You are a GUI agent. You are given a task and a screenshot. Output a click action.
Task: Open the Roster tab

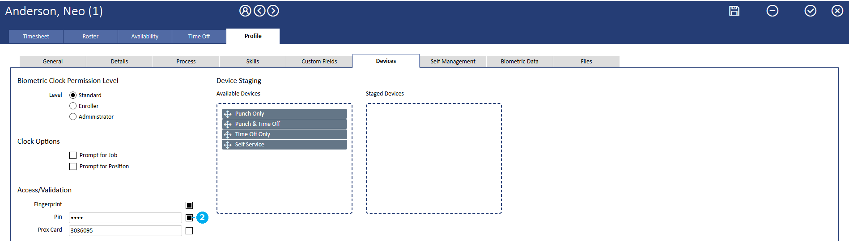pyautogui.click(x=90, y=37)
